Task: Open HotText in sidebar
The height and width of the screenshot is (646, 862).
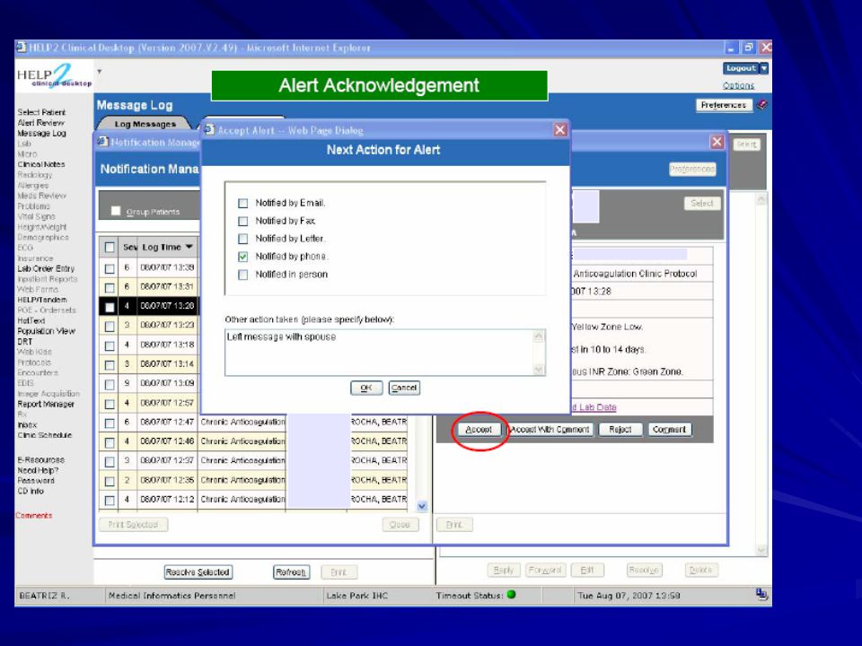Action: coord(31,321)
